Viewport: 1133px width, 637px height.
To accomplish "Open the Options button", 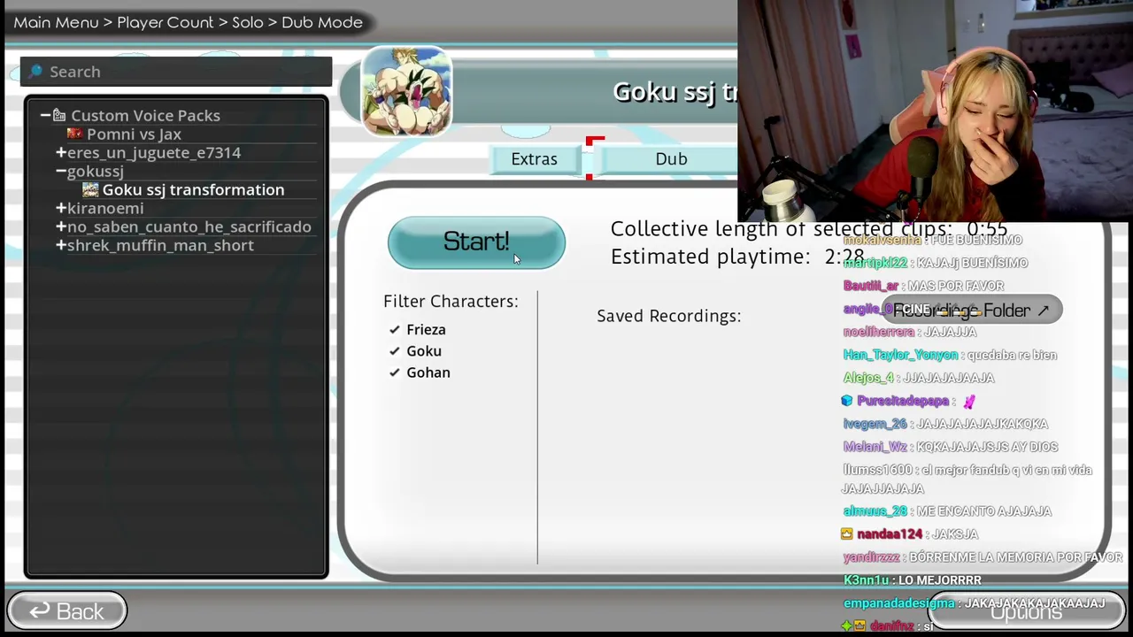I will click(x=1026, y=611).
